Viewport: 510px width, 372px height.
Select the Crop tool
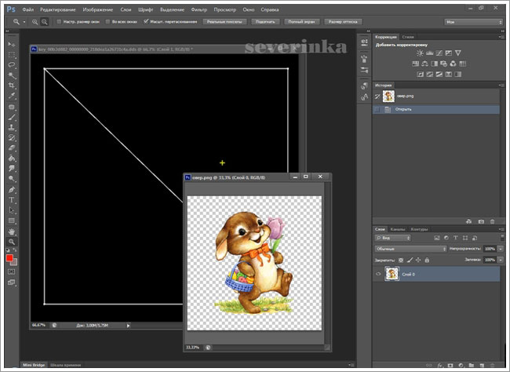[11, 86]
